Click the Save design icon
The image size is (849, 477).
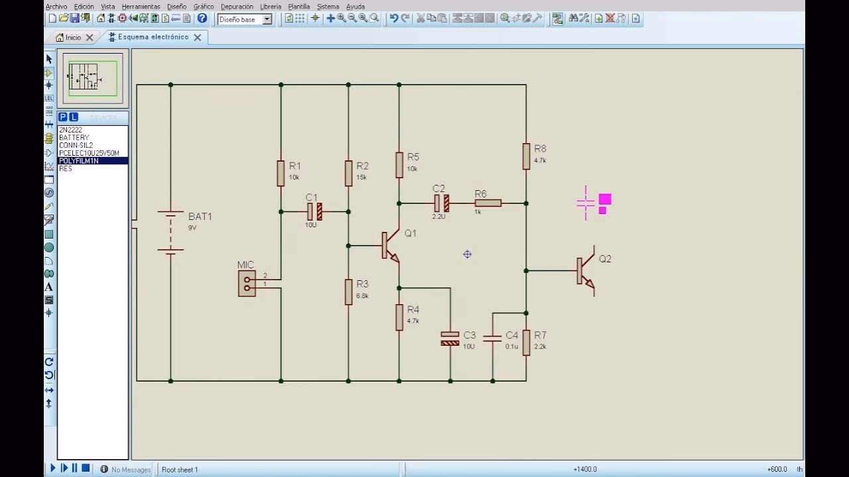(x=74, y=19)
